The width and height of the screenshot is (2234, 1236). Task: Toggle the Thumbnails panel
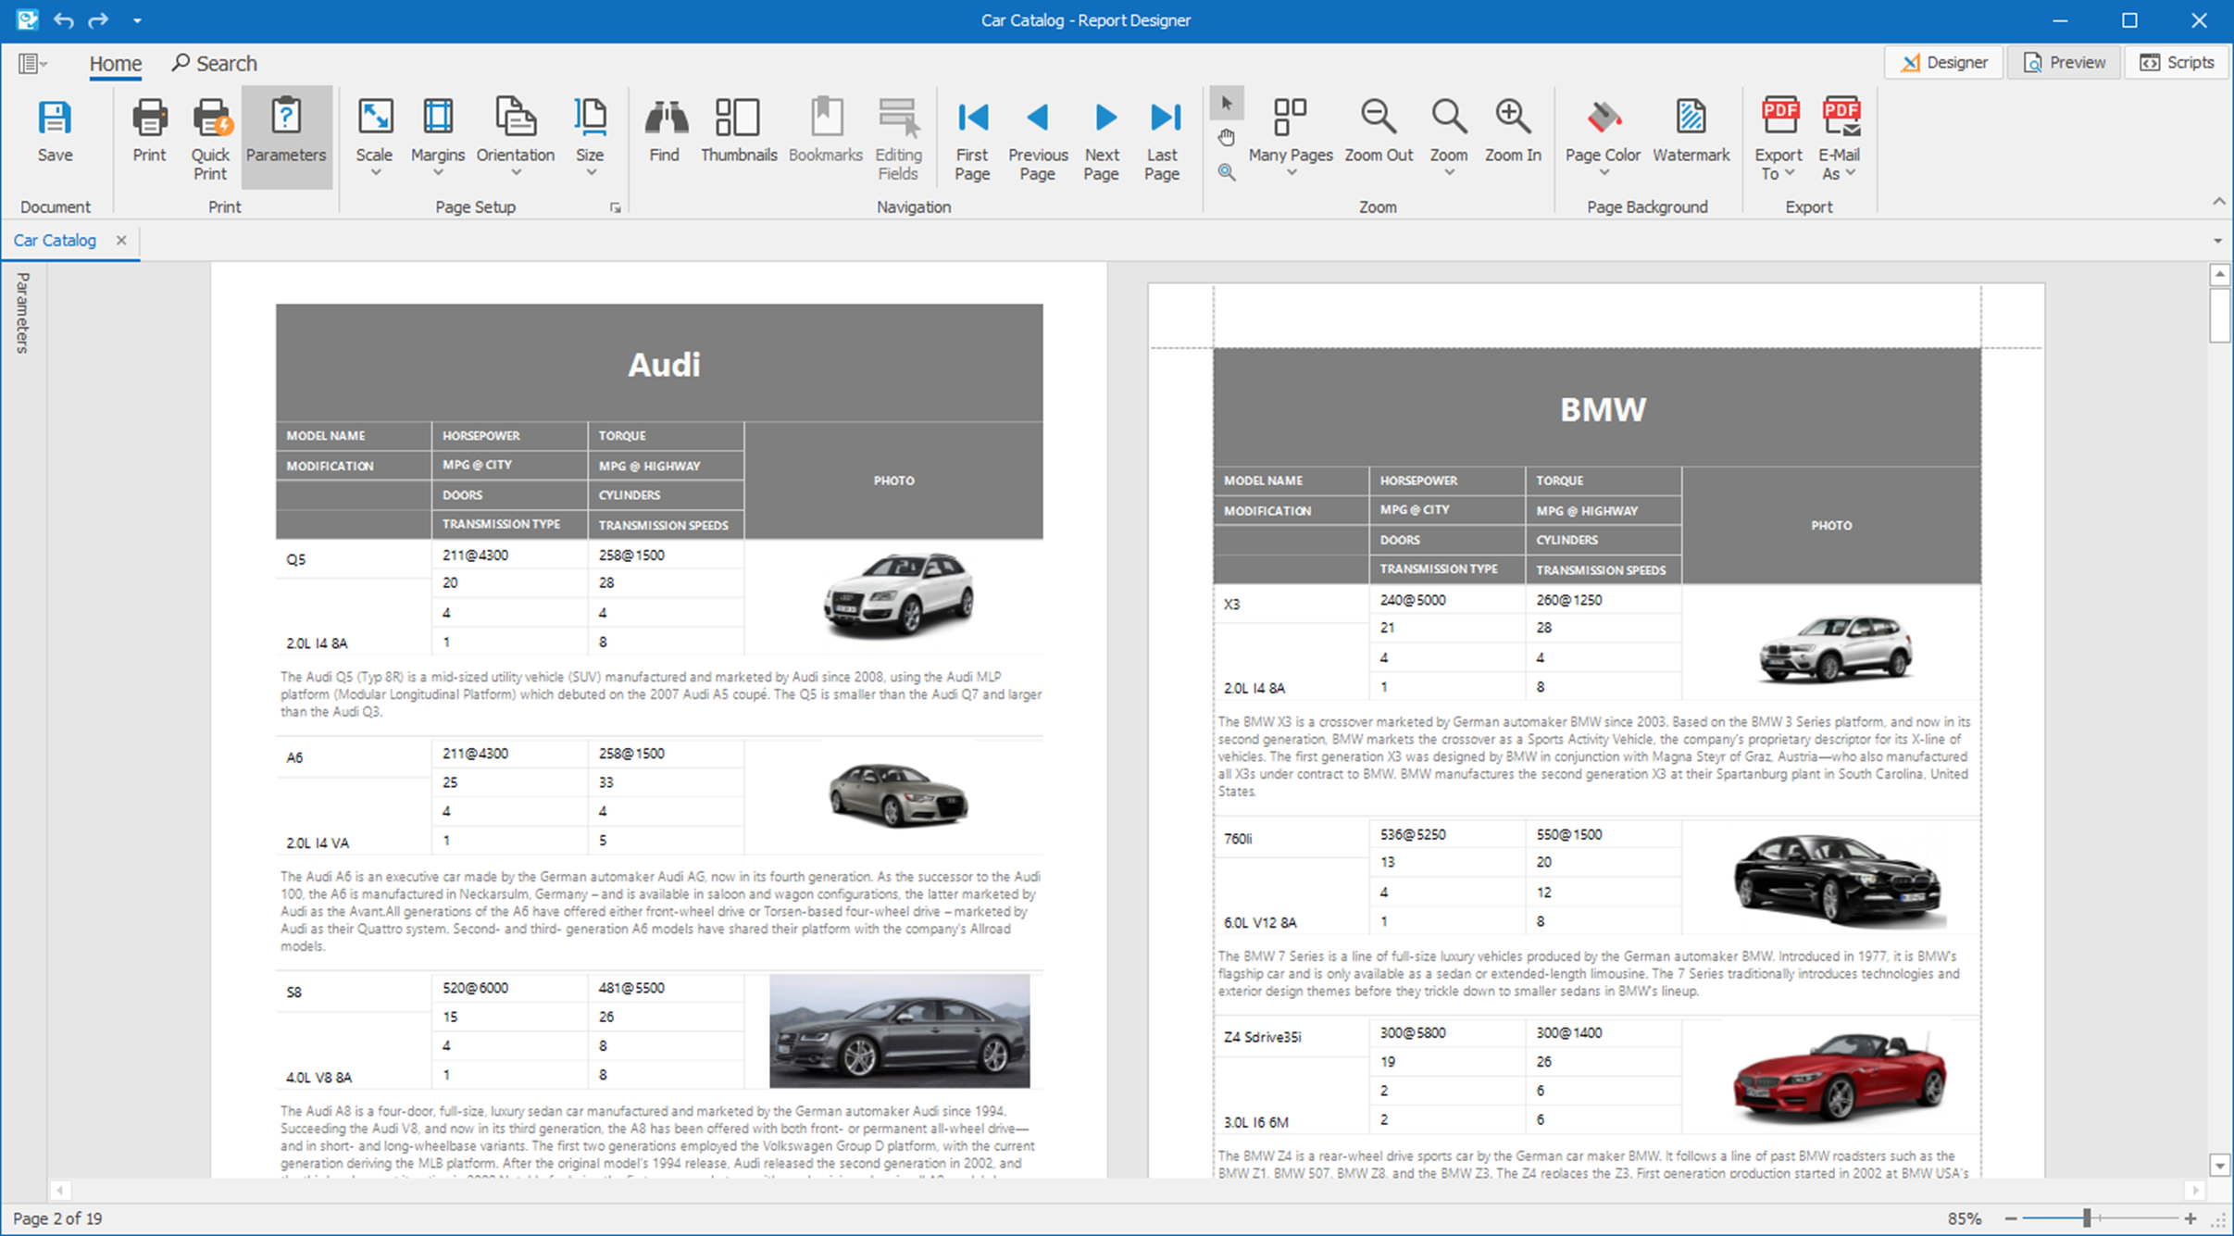(x=738, y=132)
